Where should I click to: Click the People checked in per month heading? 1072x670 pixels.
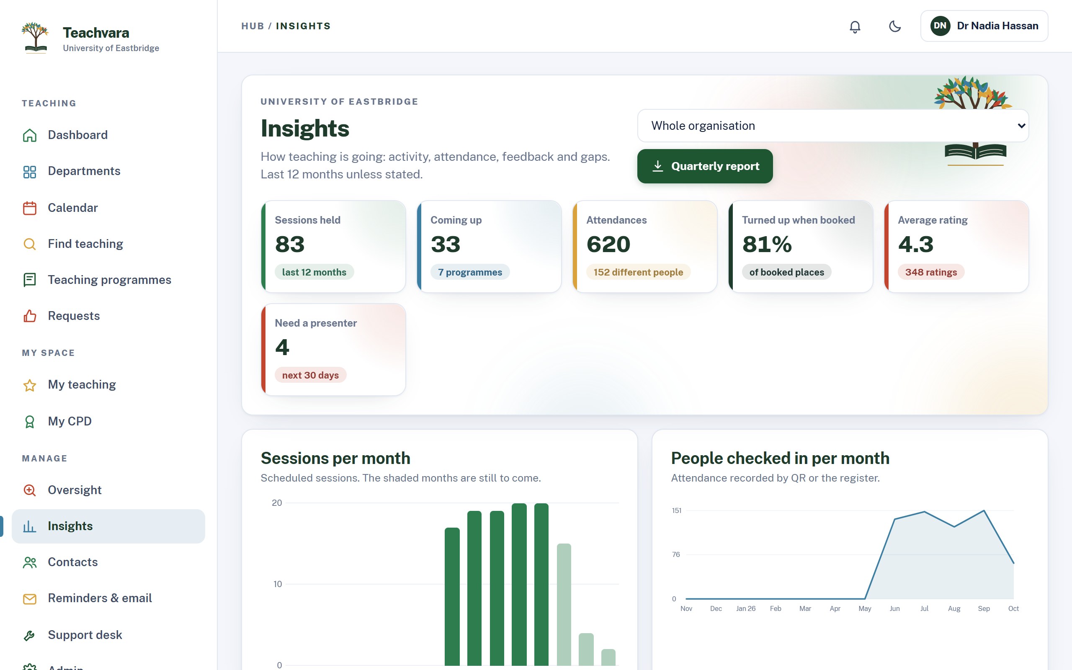(x=780, y=458)
